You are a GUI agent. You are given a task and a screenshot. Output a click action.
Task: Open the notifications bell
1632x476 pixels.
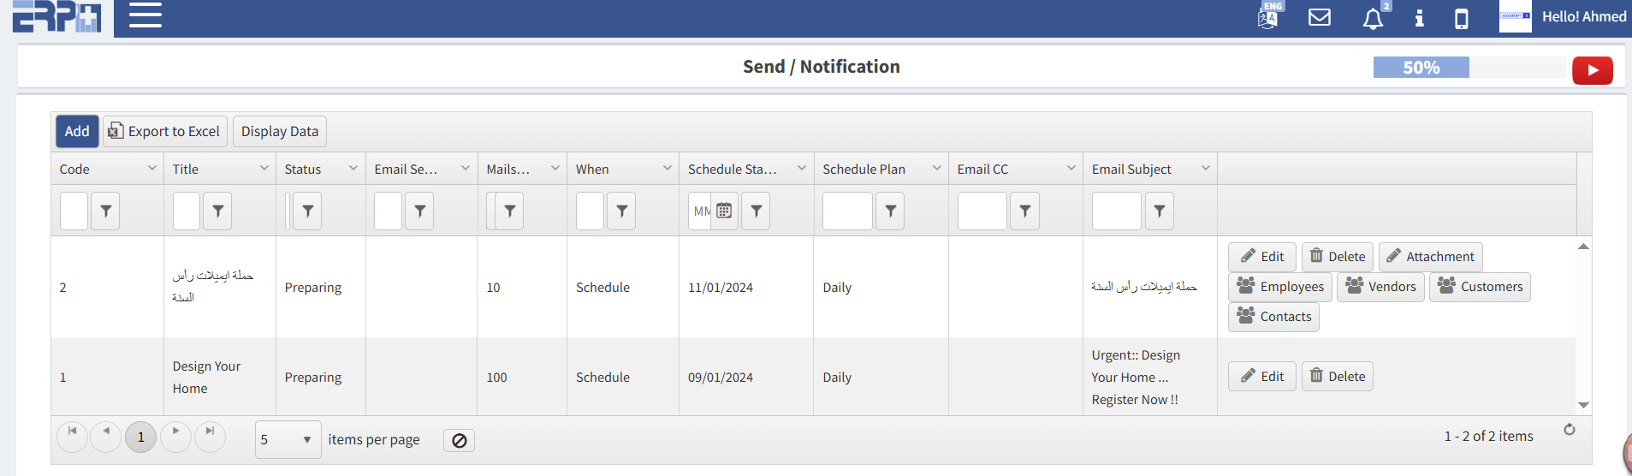1373,19
